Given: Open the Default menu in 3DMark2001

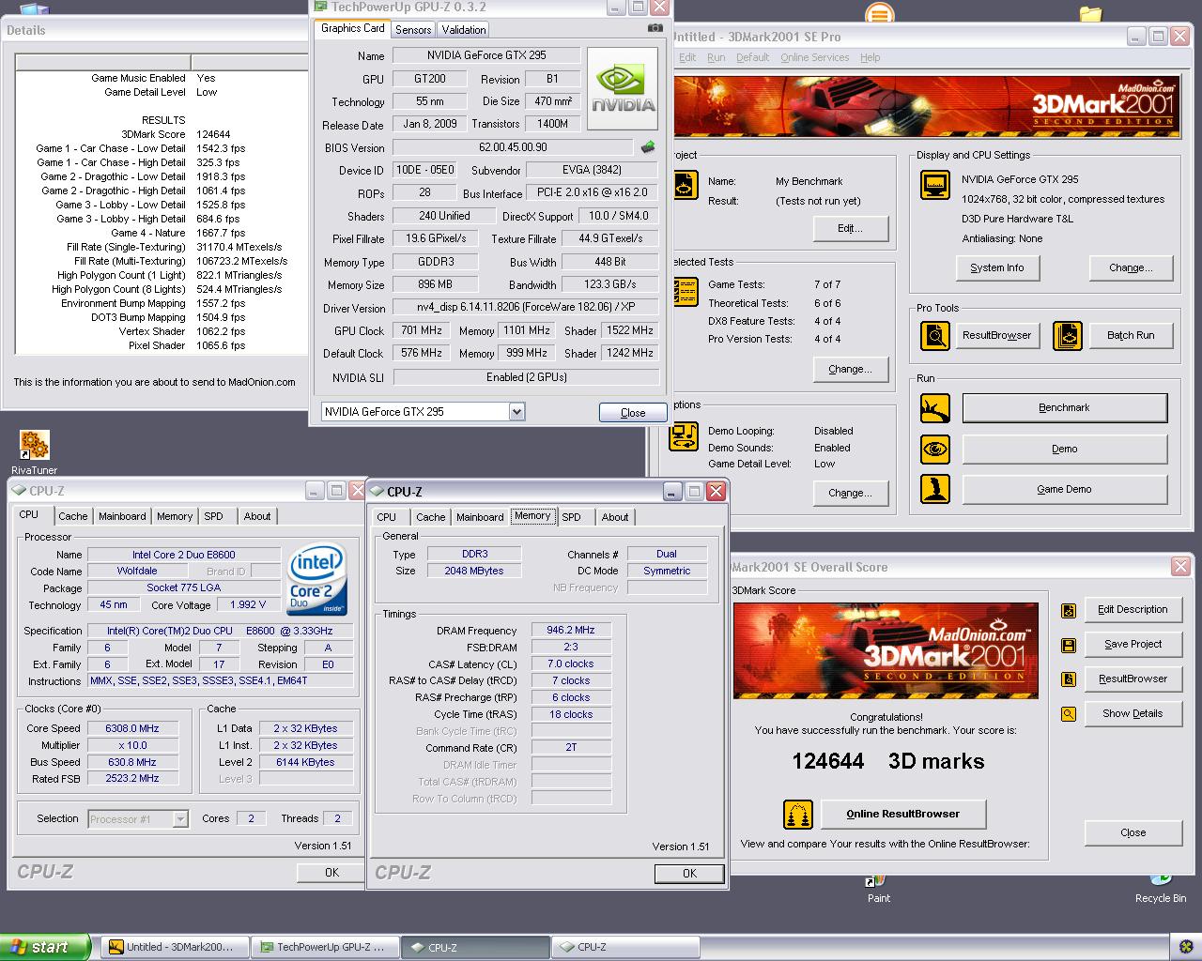Looking at the screenshot, I should tap(752, 57).
